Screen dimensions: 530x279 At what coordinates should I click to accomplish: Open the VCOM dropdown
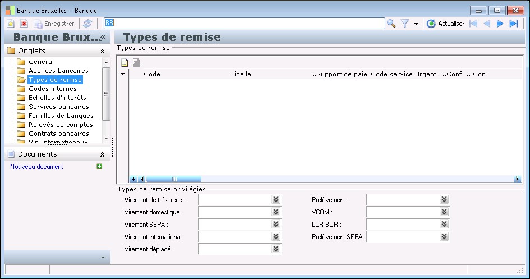[444, 212]
